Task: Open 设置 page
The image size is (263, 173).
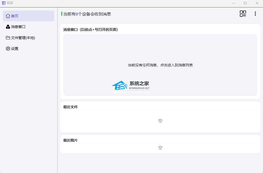Action: 29,49
